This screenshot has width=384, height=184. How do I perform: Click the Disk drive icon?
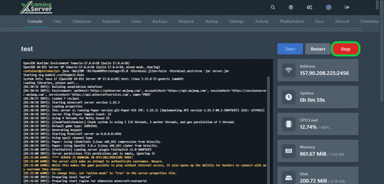pos(288,178)
